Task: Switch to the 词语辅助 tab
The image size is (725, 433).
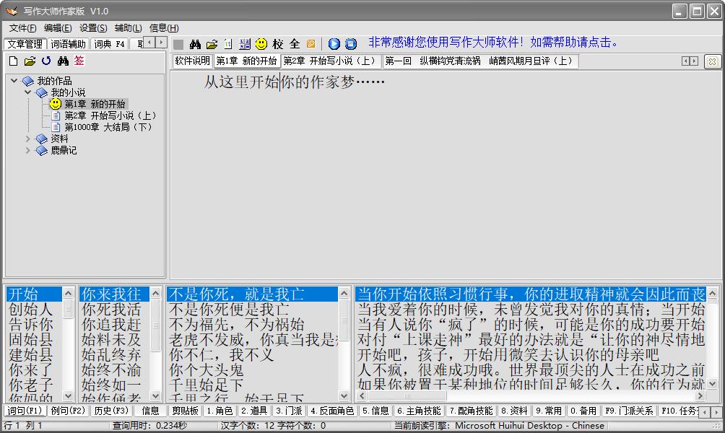Action: point(69,44)
